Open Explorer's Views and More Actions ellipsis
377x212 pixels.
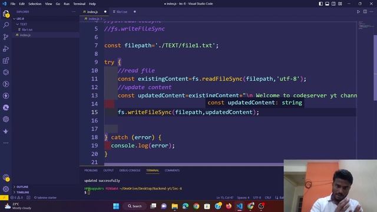point(74,12)
